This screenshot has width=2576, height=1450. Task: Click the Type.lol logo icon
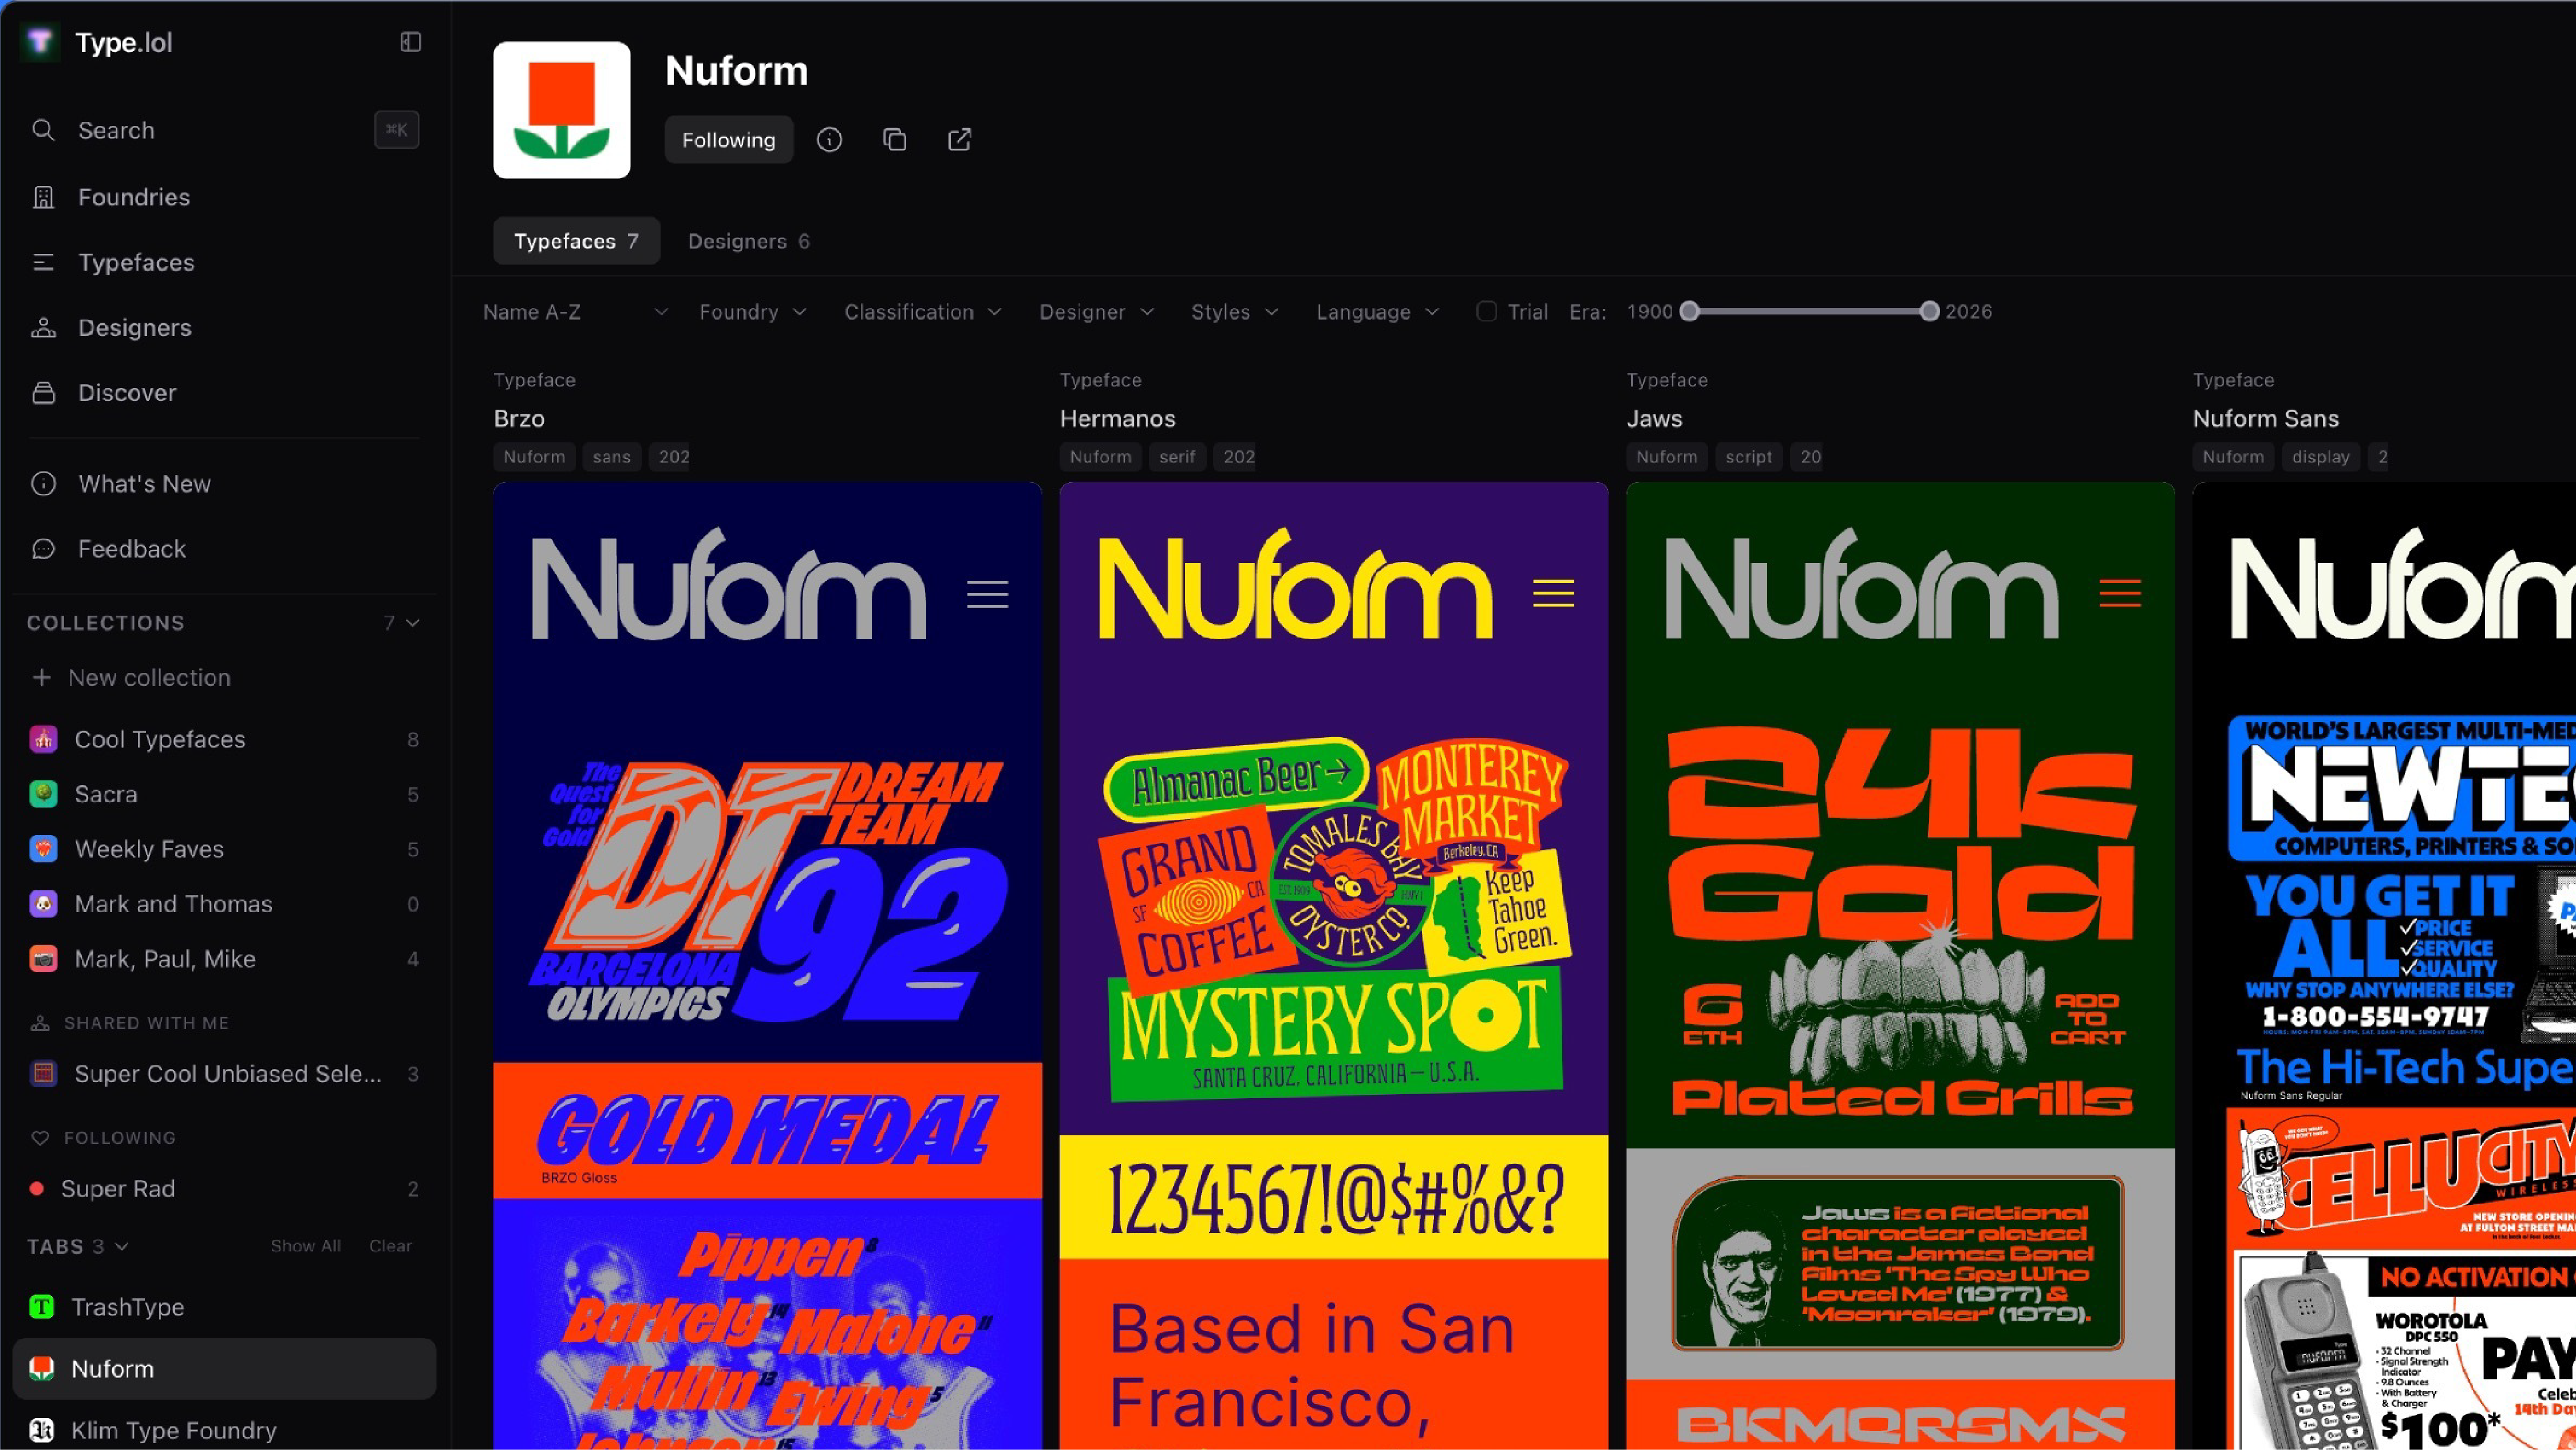pos(40,42)
